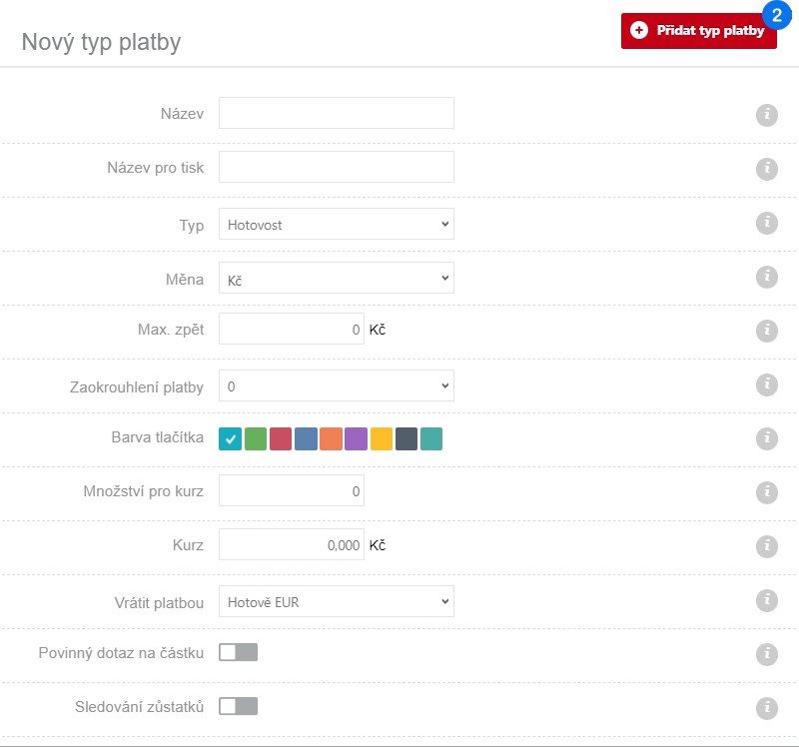Show info for the Typ field
The image size is (799, 747).
766,223
